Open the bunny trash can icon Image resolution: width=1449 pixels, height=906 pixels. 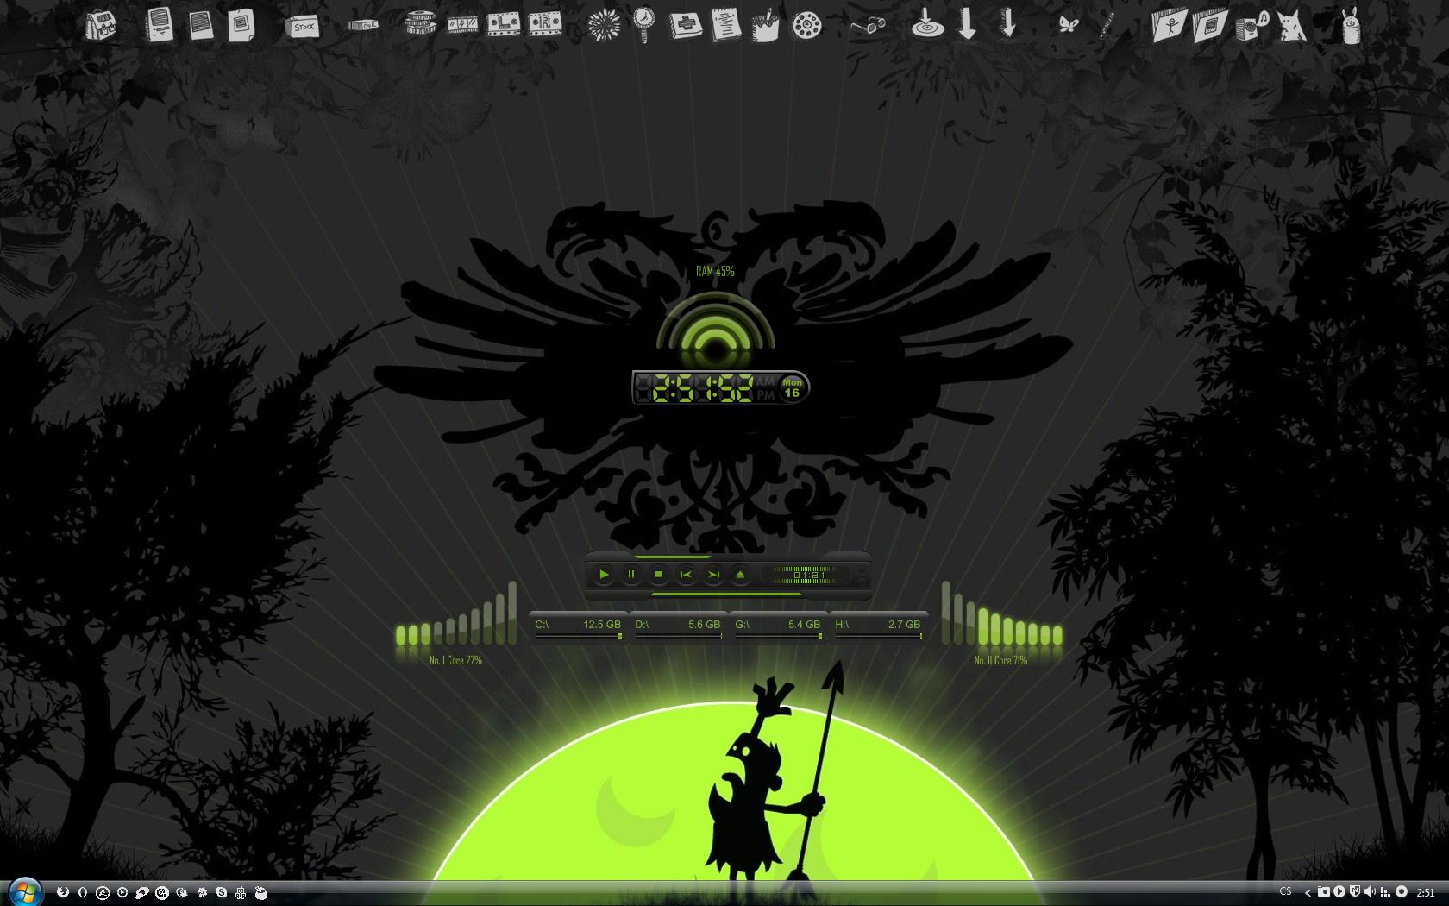[1352, 25]
